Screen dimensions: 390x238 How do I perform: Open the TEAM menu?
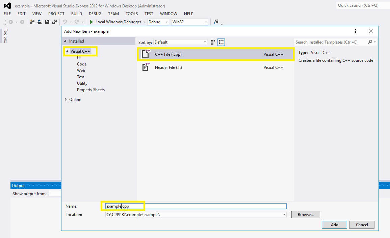[113, 14]
